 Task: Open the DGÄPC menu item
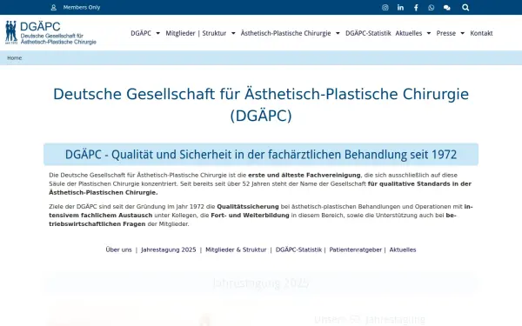141,33
